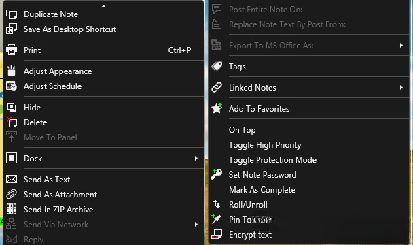This screenshot has width=413, height=245.
Task: Click the Roll/Unroll arrows icon
Action: coord(217,204)
